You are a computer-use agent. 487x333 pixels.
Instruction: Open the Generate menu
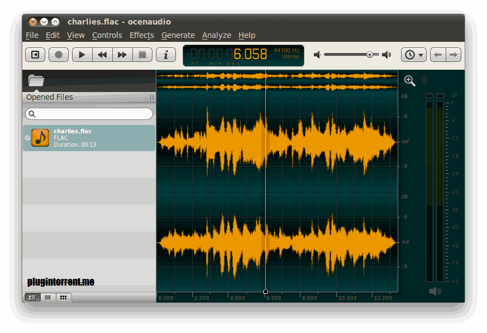[178, 35]
